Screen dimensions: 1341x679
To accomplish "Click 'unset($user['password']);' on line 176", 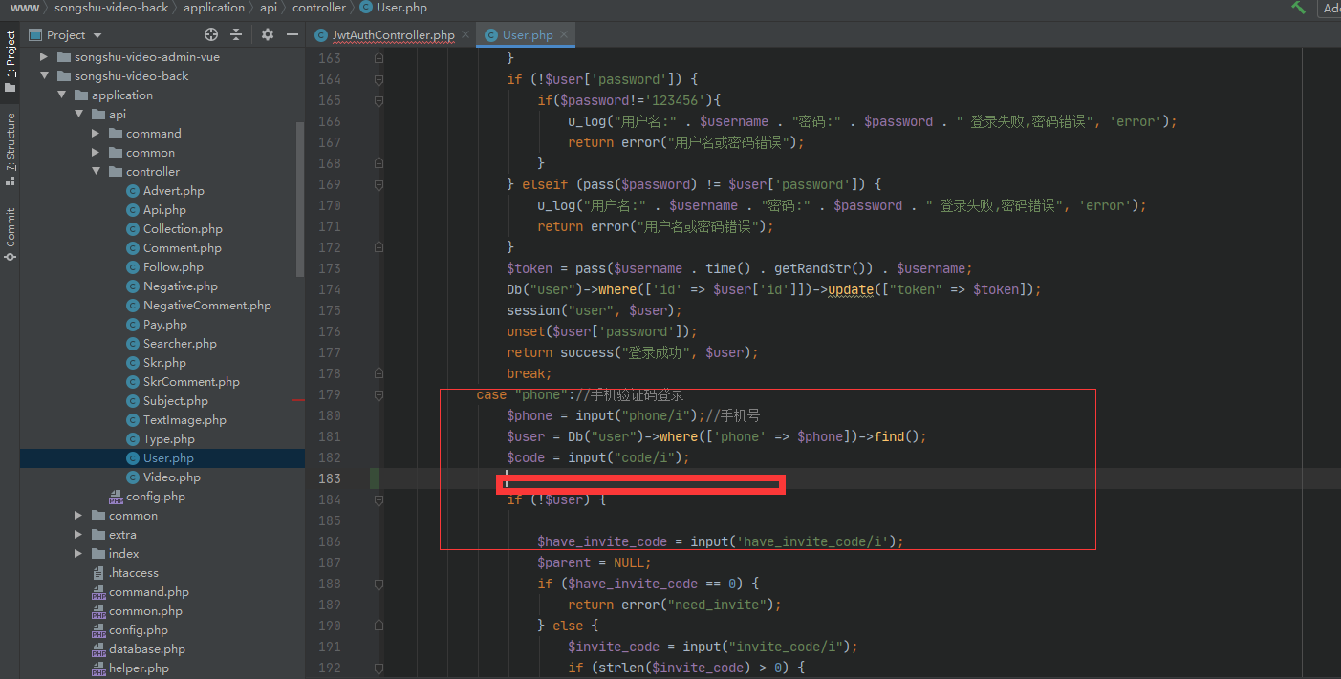I will click(x=602, y=331).
